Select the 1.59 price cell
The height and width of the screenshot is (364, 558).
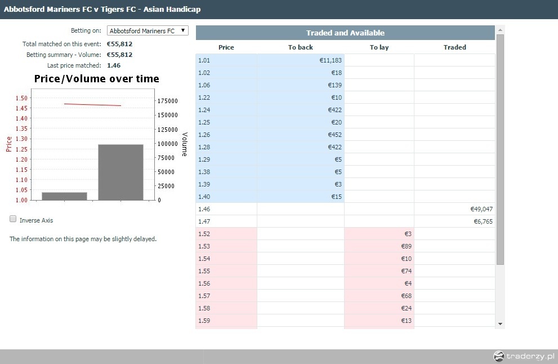pyautogui.click(x=226, y=321)
